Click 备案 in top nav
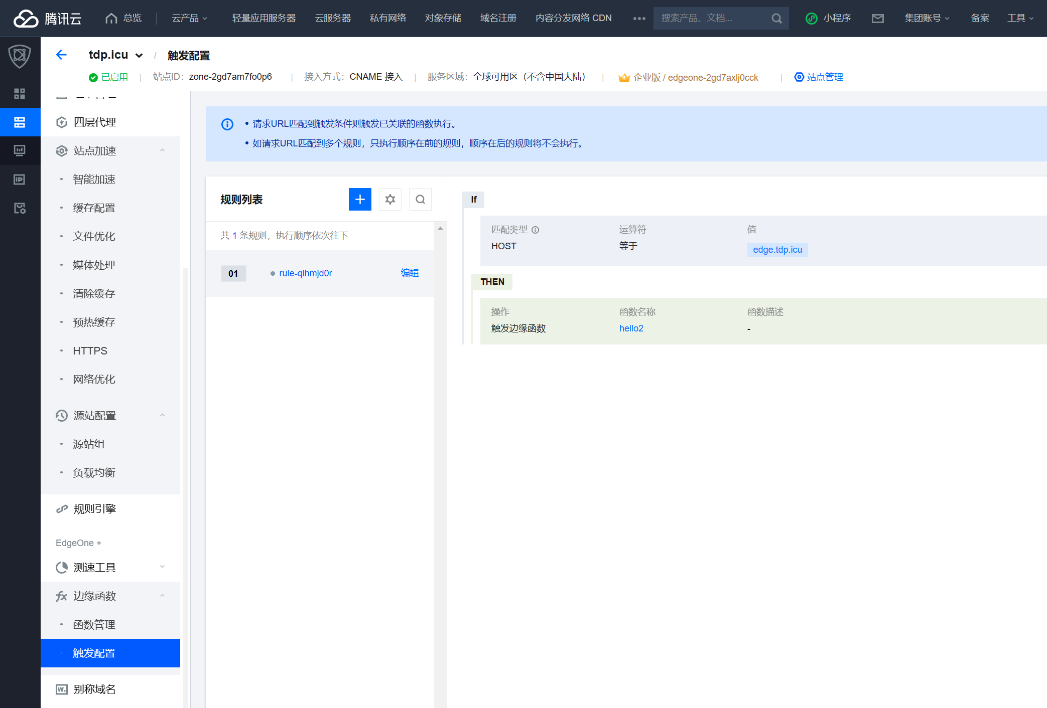 [980, 19]
